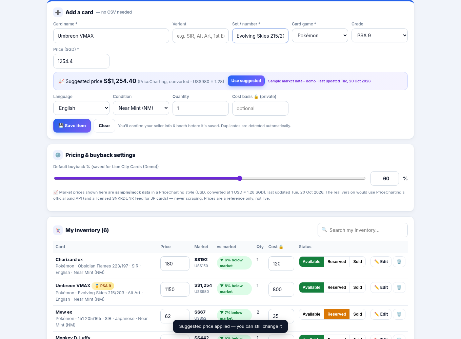Viewport: 461px width, 339px height.
Task: Click the Cost column lock icon
Action: point(281,247)
